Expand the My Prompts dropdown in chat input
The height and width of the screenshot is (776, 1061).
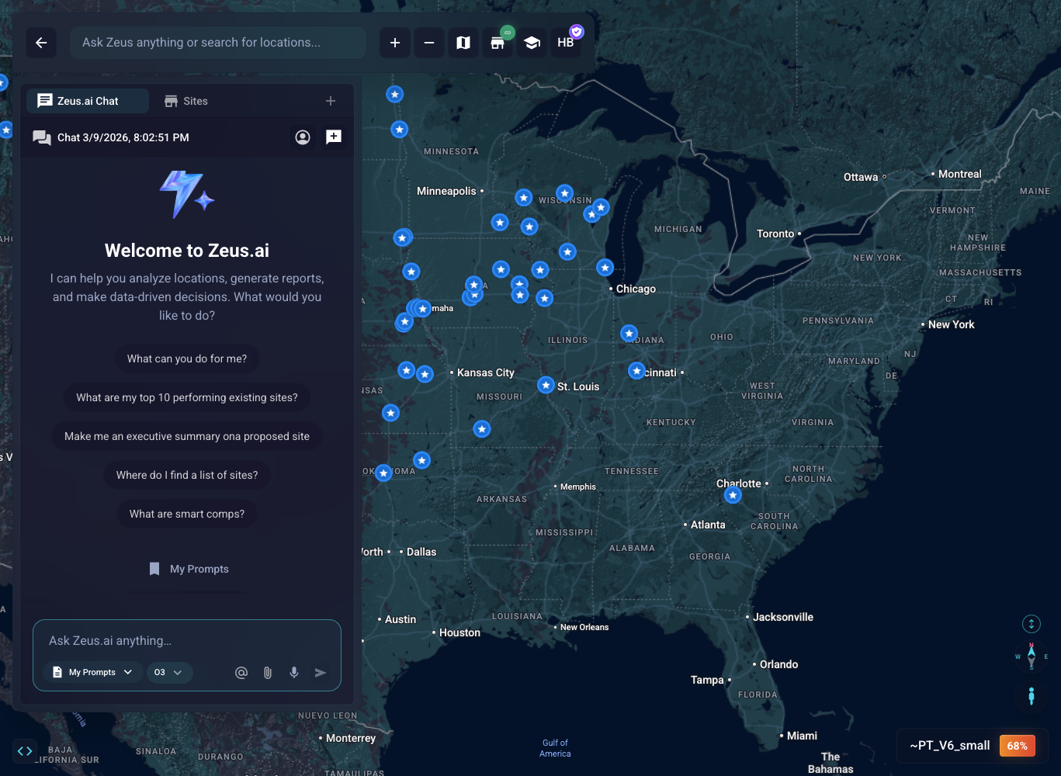tap(93, 672)
